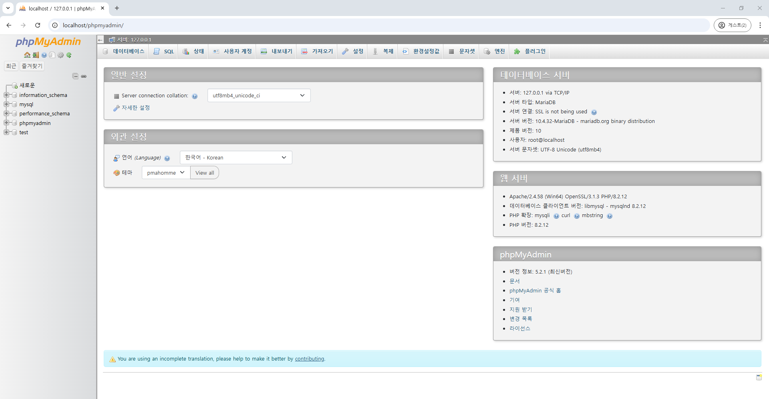This screenshot has width=769, height=399.
Task: Open the 사용자 계정 tab
Action: 232,51
